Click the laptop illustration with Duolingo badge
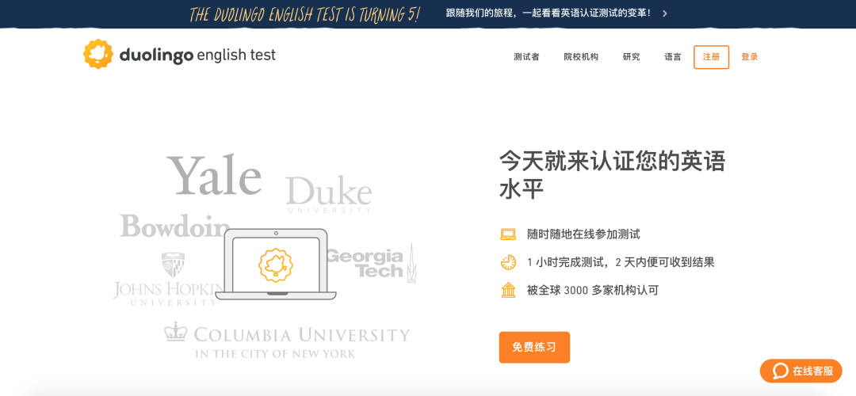 276,265
